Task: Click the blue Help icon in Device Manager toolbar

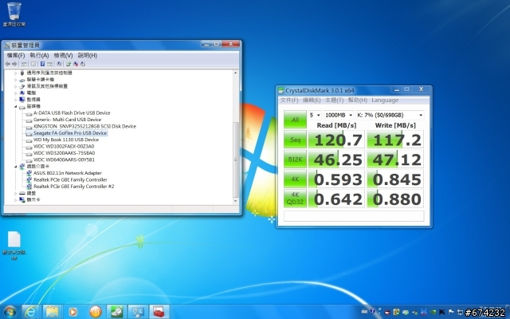Action: tap(42, 64)
